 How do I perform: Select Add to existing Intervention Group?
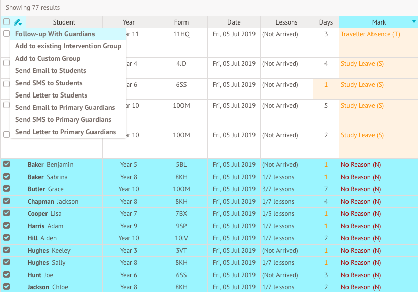tap(68, 46)
